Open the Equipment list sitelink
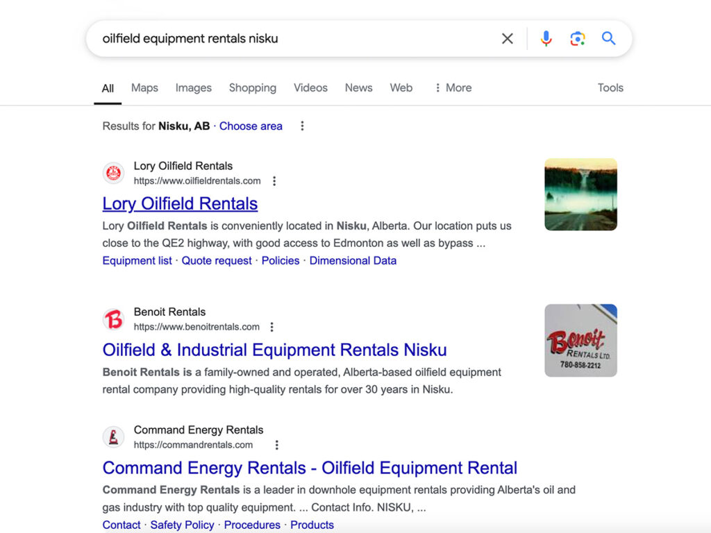This screenshot has width=711, height=533. pyautogui.click(x=137, y=260)
